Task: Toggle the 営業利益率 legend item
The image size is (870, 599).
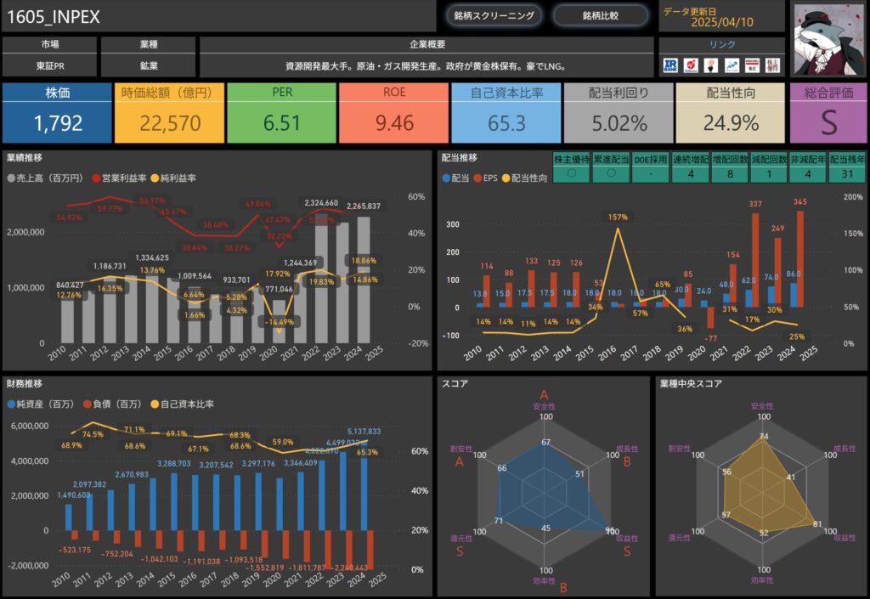Action: tap(119, 178)
